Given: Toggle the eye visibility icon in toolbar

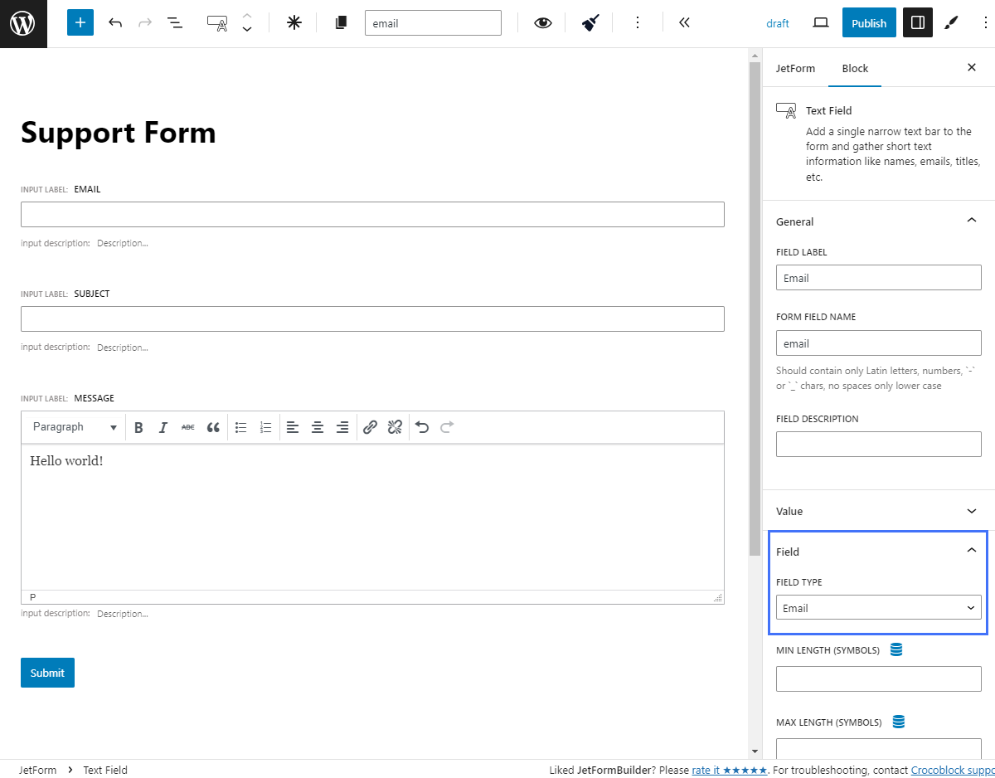Looking at the screenshot, I should point(542,23).
